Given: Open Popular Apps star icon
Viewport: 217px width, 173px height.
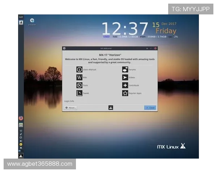Looking at the screenshot, I should click(x=125, y=93).
